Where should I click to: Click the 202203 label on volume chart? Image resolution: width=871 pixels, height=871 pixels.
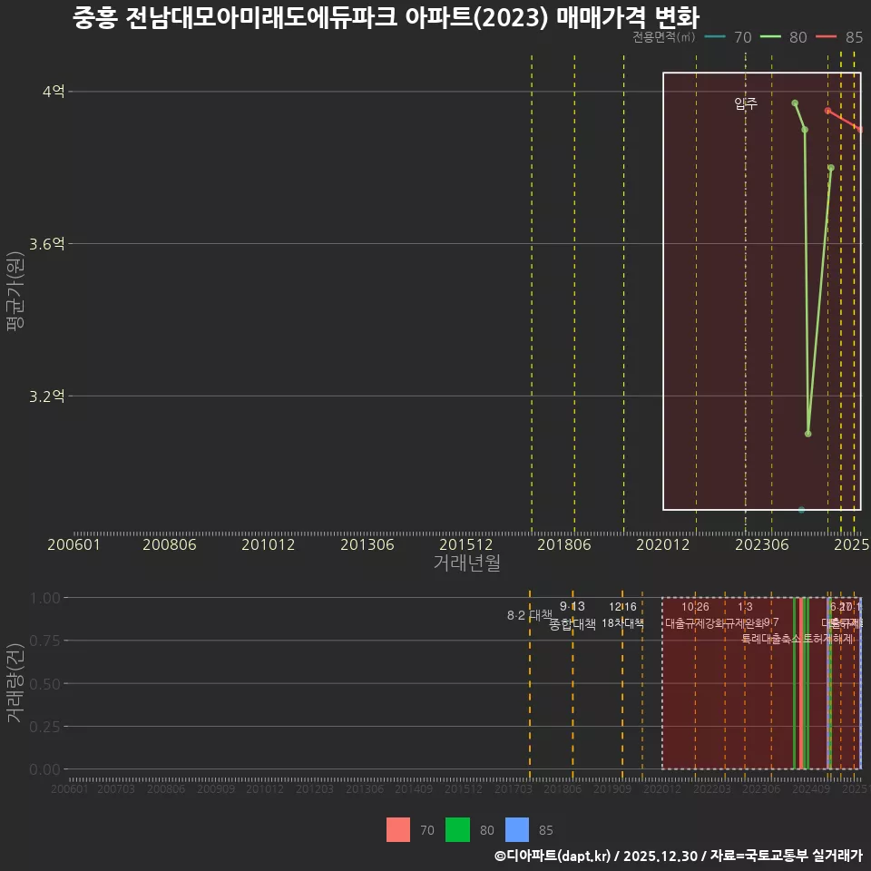tap(711, 788)
